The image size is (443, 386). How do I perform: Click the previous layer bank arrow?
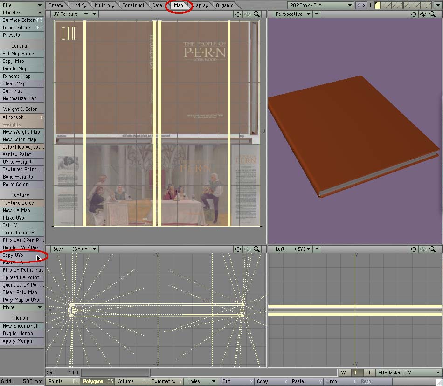tap(359, 5)
